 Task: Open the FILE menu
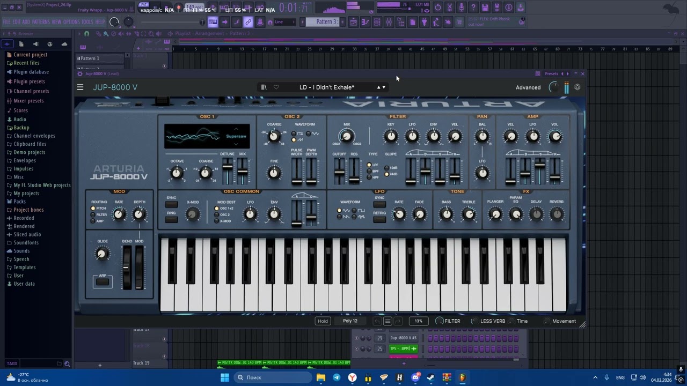coord(6,22)
